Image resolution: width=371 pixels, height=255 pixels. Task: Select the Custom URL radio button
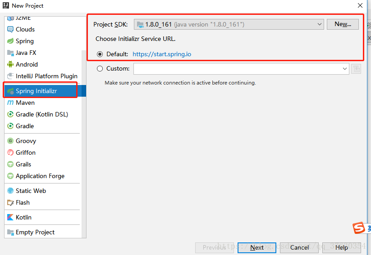100,69
